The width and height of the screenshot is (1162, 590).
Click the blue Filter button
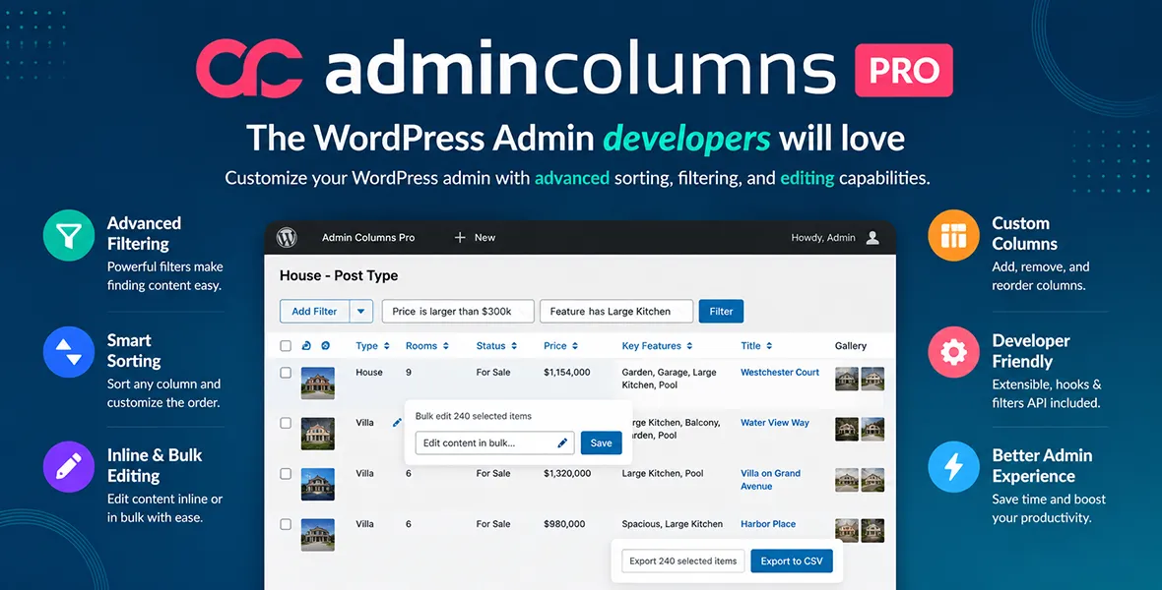coord(721,312)
